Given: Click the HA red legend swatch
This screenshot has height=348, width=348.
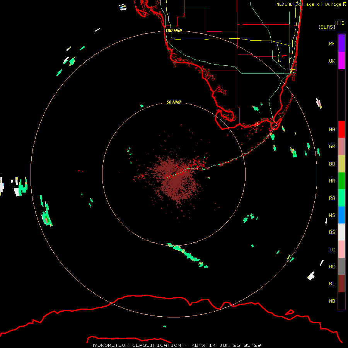Looking at the screenshot, I should pyautogui.click(x=341, y=129).
